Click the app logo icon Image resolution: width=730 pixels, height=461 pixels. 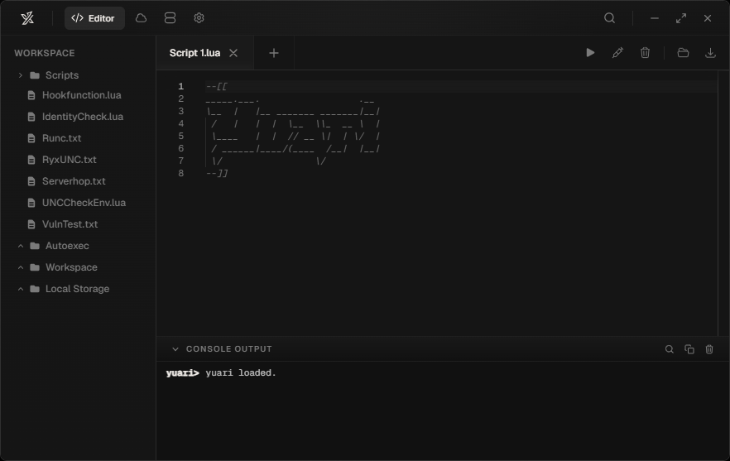(27, 18)
